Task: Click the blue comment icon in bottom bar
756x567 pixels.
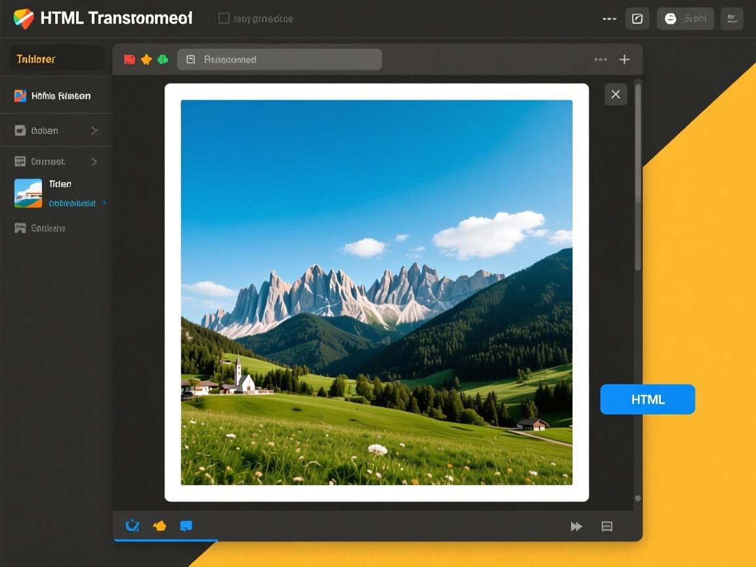Action: click(x=186, y=526)
